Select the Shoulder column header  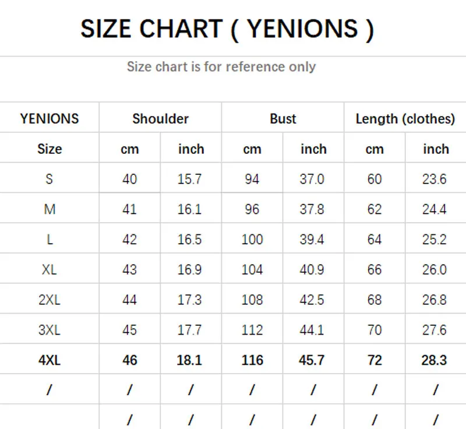(161, 119)
